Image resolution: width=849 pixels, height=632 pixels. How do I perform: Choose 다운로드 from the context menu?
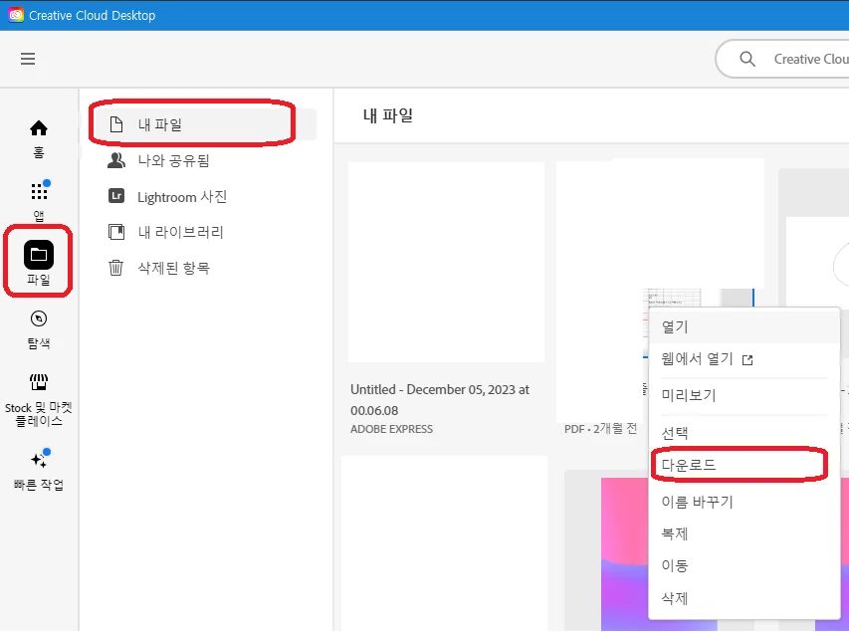(x=743, y=465)
